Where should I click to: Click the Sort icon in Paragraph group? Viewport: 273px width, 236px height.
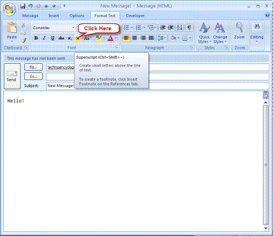pyautogui.click(x=179, y=28)
